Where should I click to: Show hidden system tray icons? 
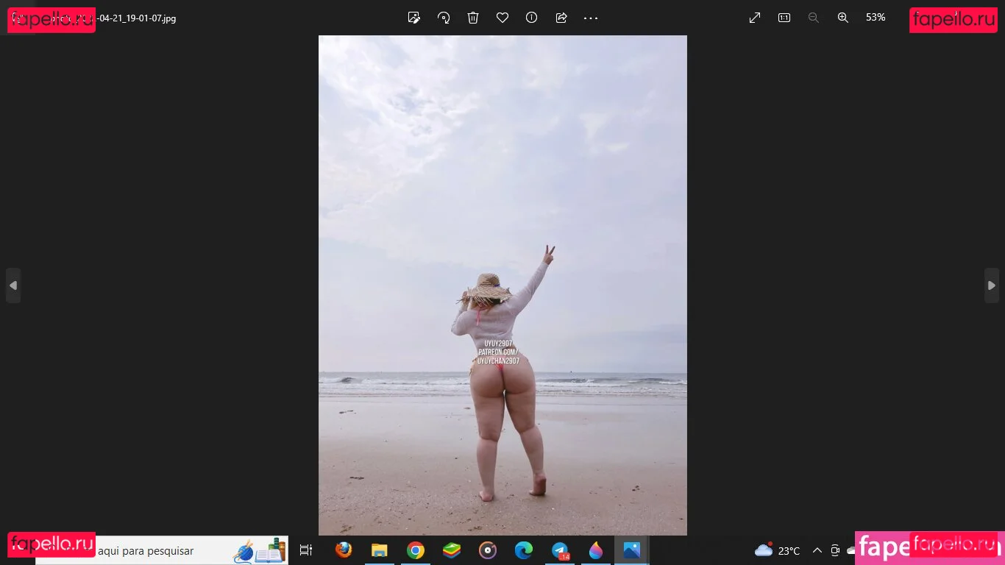tap(817, 550)
